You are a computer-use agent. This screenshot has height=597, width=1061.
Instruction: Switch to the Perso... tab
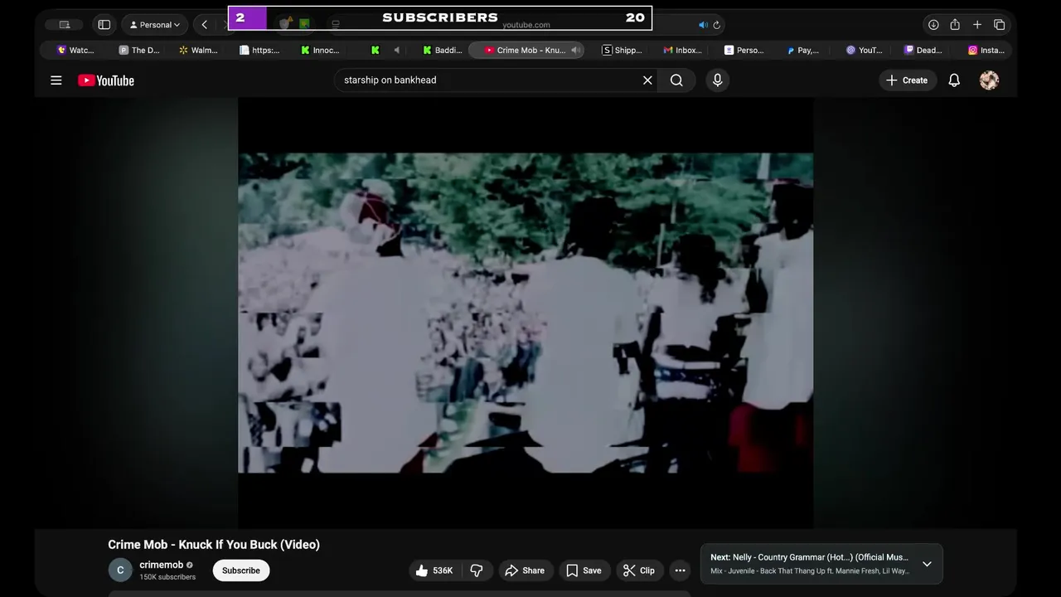click(x=744, y=51)
